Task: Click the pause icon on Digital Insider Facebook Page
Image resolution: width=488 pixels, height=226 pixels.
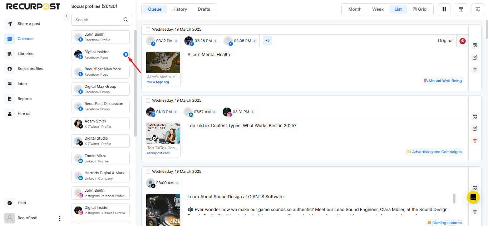Action: point(125,54)
